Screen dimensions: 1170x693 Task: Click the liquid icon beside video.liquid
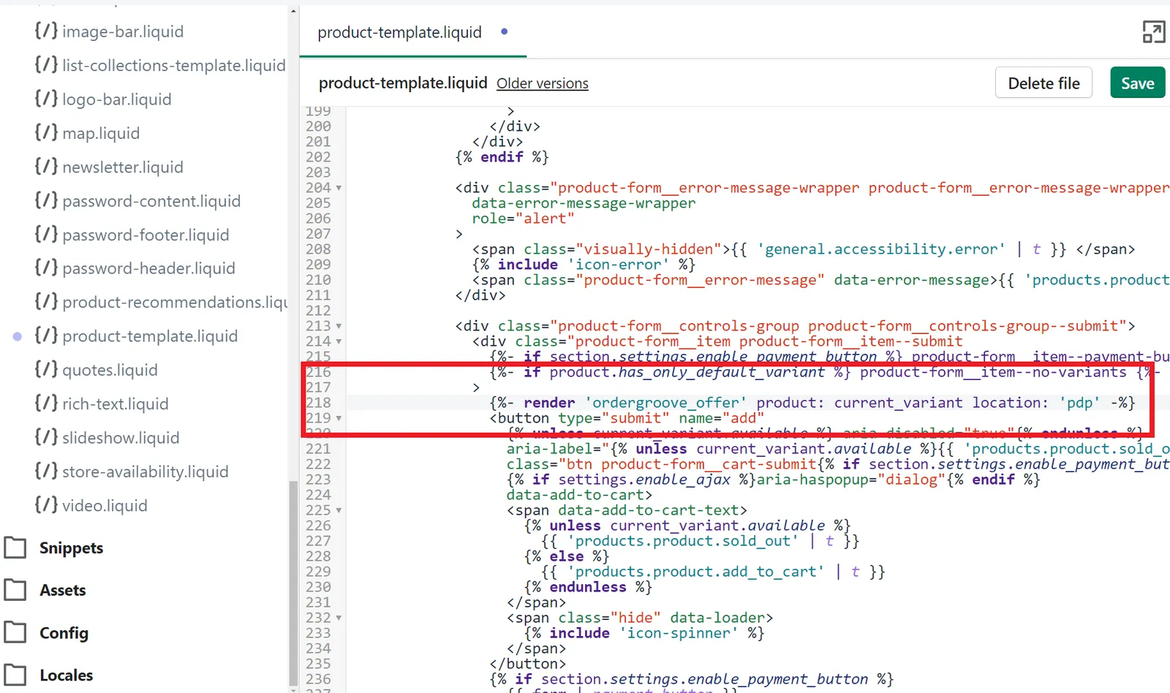[46, 505]
